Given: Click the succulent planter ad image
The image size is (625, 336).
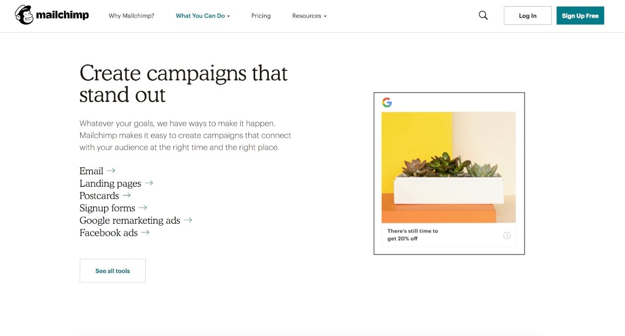Looking at the screenshot, I should 448,167.
